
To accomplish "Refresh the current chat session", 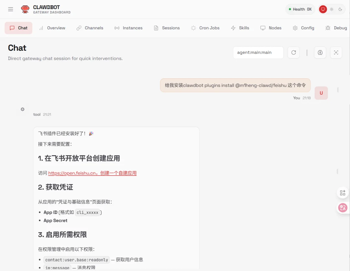I will pyautogui.click(x=294, y=52).
